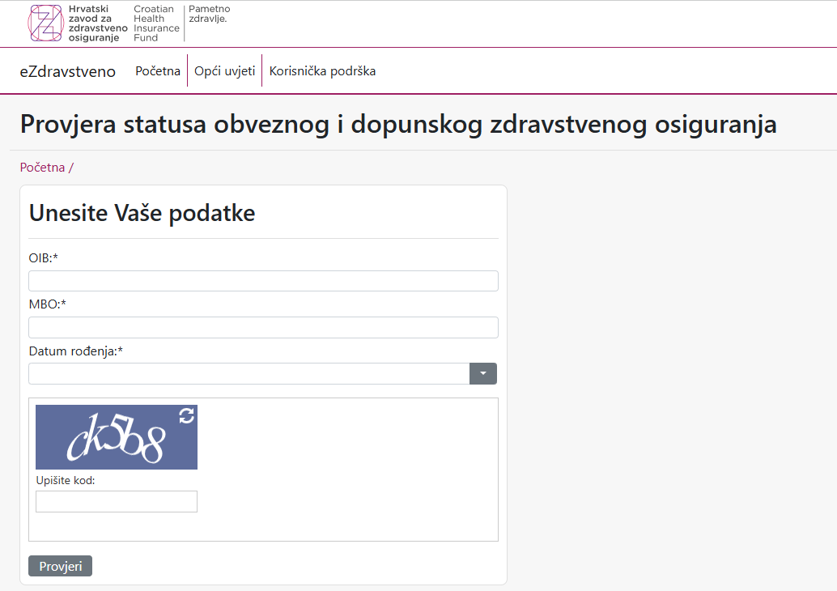Screen dimensions: 837x591
Task: Click the Unesite Vaše podatke heading
Action: pyautogui.click(x=142, y=212)
